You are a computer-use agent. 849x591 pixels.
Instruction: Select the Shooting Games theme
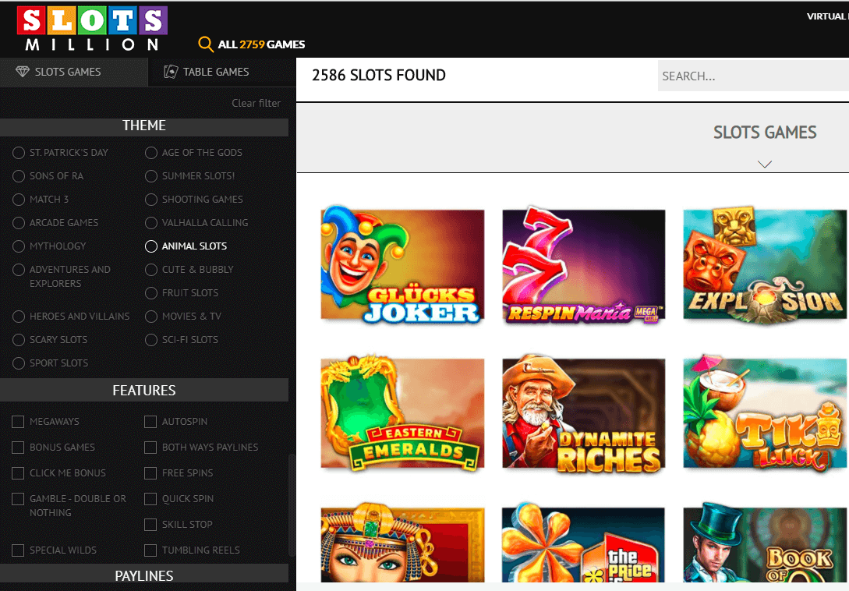[x=151, y=200]
